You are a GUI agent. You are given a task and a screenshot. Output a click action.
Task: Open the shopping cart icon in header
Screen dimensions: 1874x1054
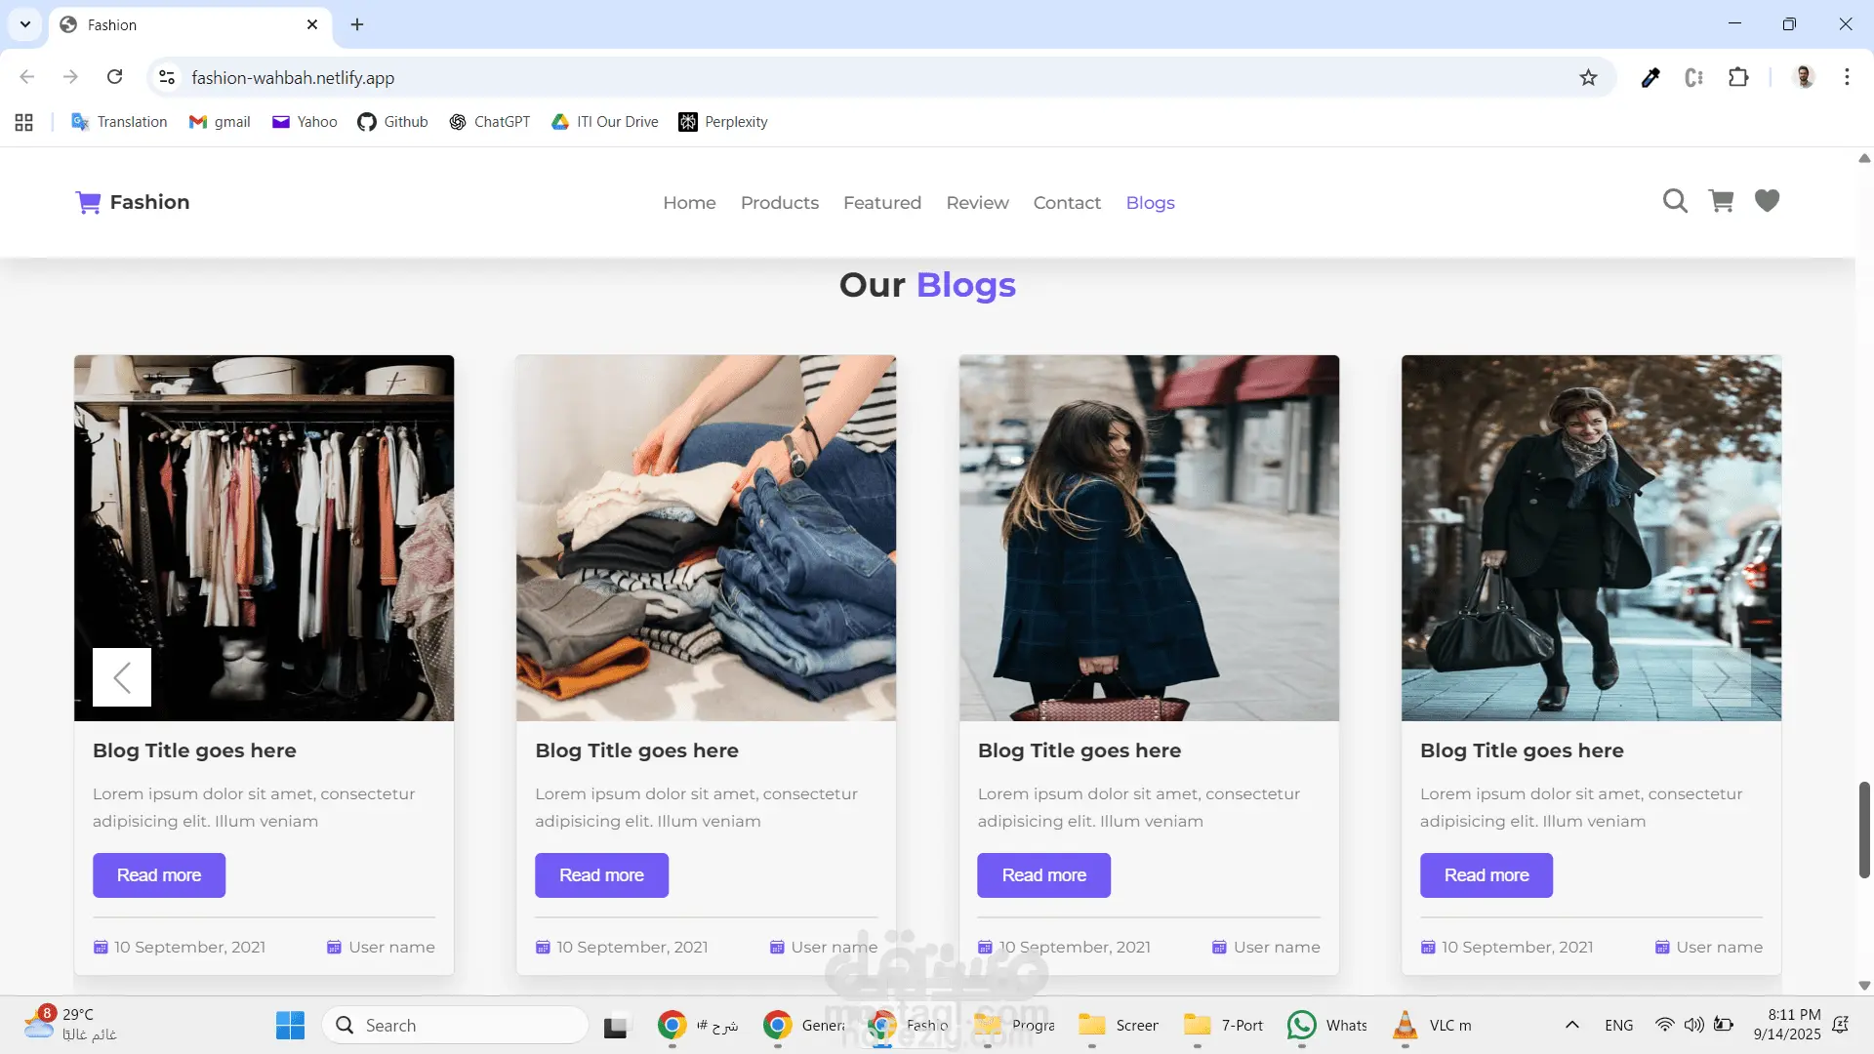point(1721,201)
